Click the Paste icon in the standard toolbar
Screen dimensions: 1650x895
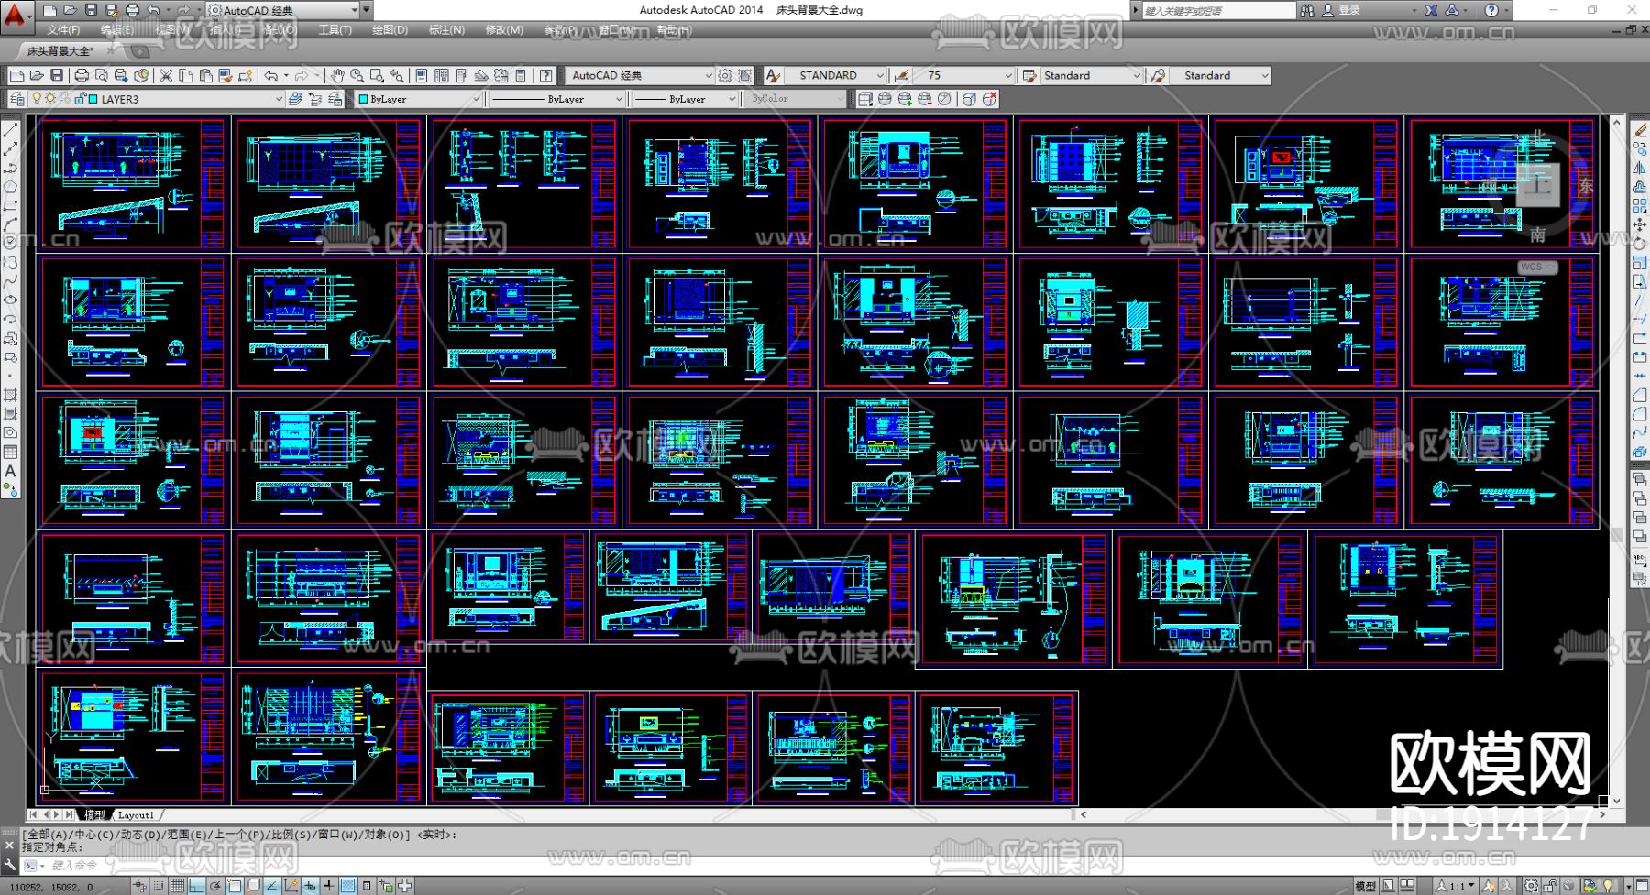205,75
